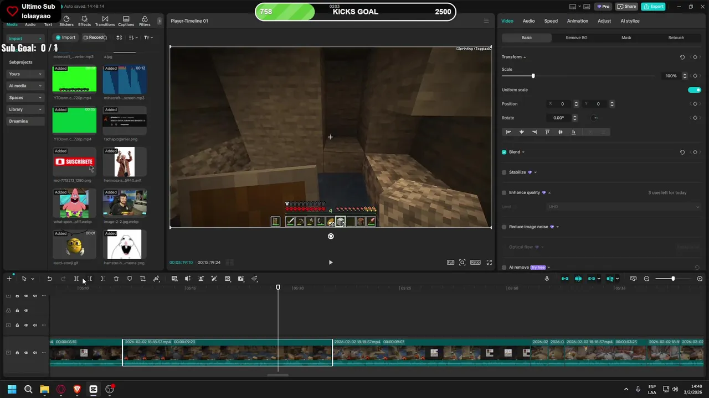Lock the main video track
Screen dimensions: 709x398
[x=17, y=353]
